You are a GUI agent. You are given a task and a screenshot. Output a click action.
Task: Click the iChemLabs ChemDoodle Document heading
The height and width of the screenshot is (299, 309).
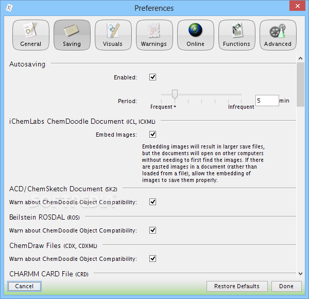[82, 122]
